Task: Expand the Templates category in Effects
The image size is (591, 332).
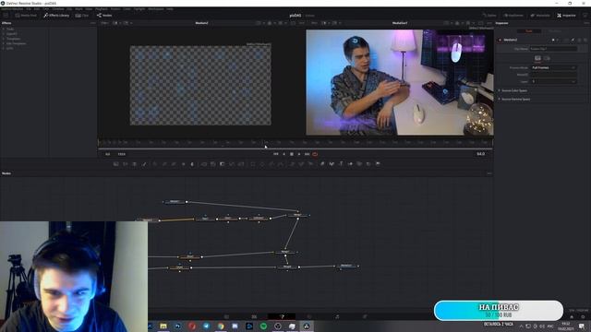Action: click(4, 39)
